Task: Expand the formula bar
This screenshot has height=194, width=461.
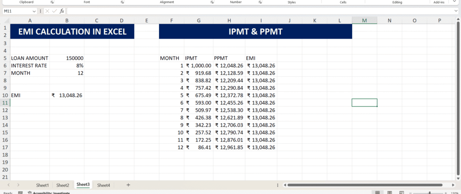Action: [456, 11]
